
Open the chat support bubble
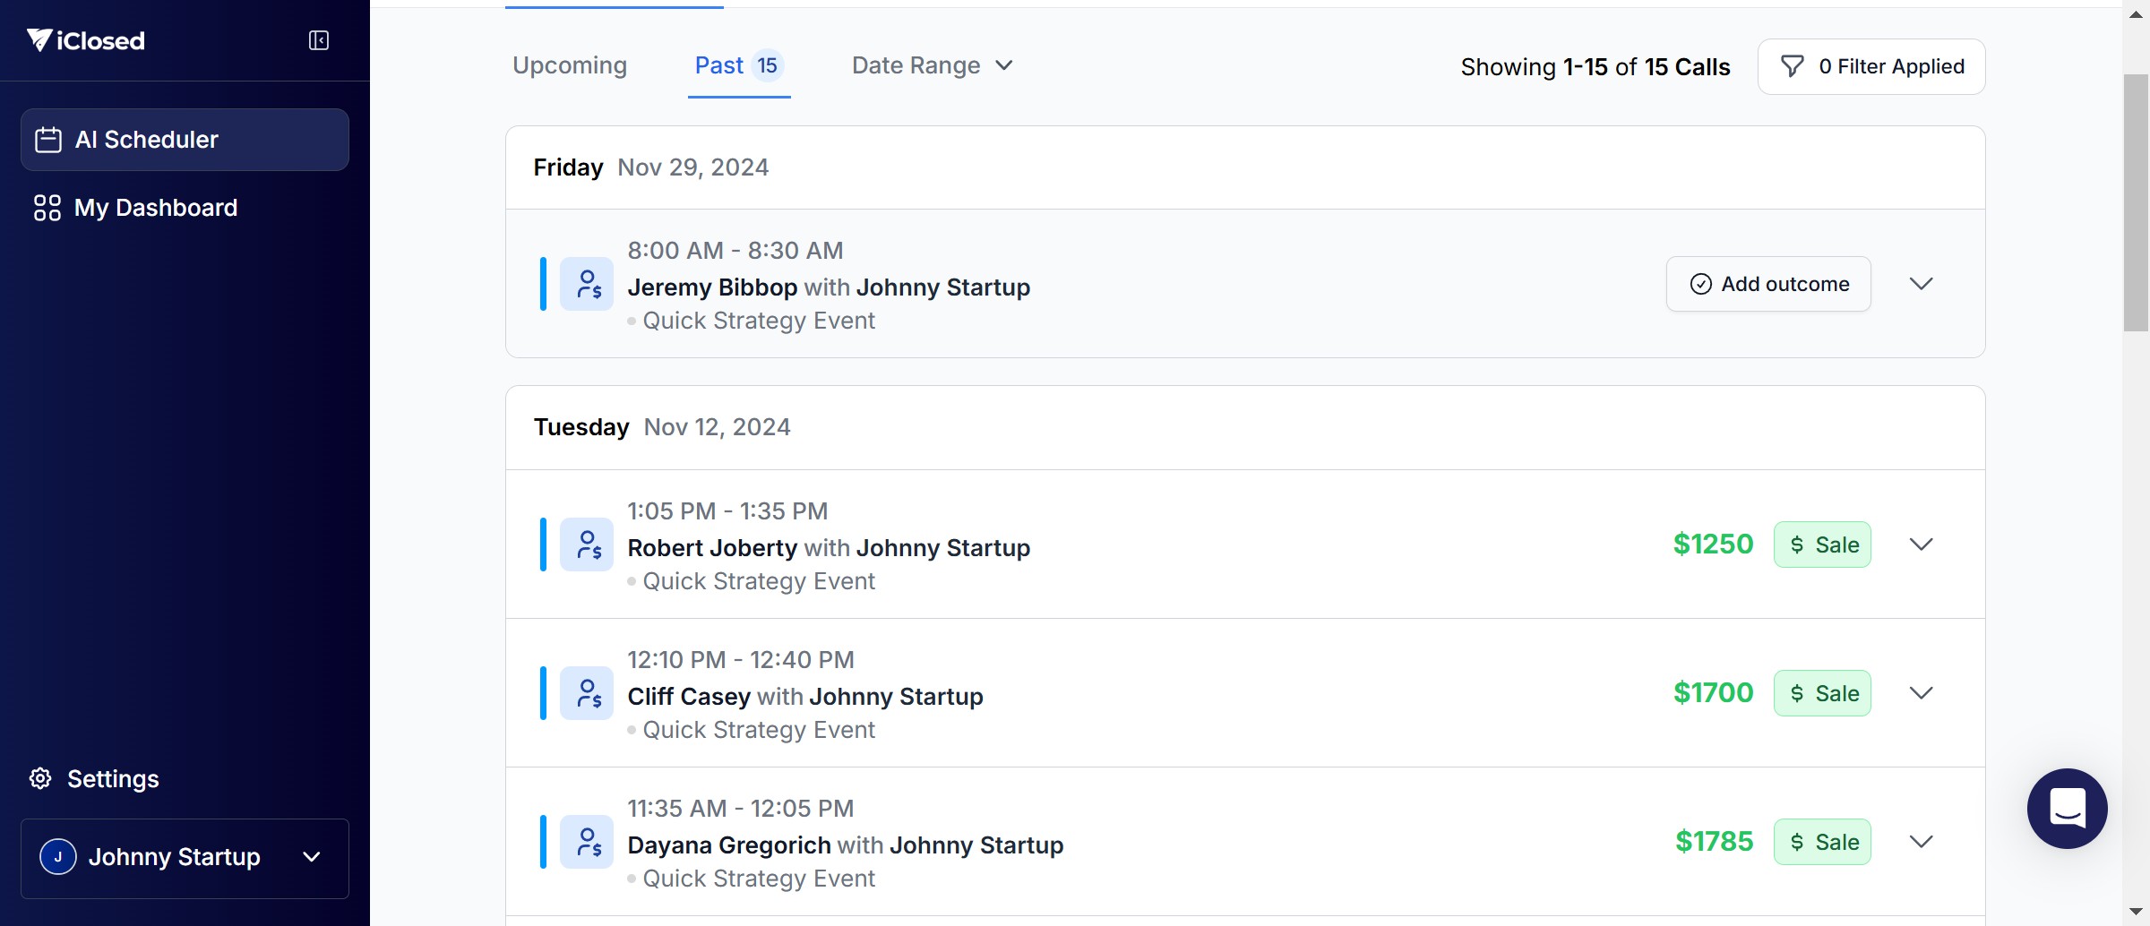(2067, 808)
